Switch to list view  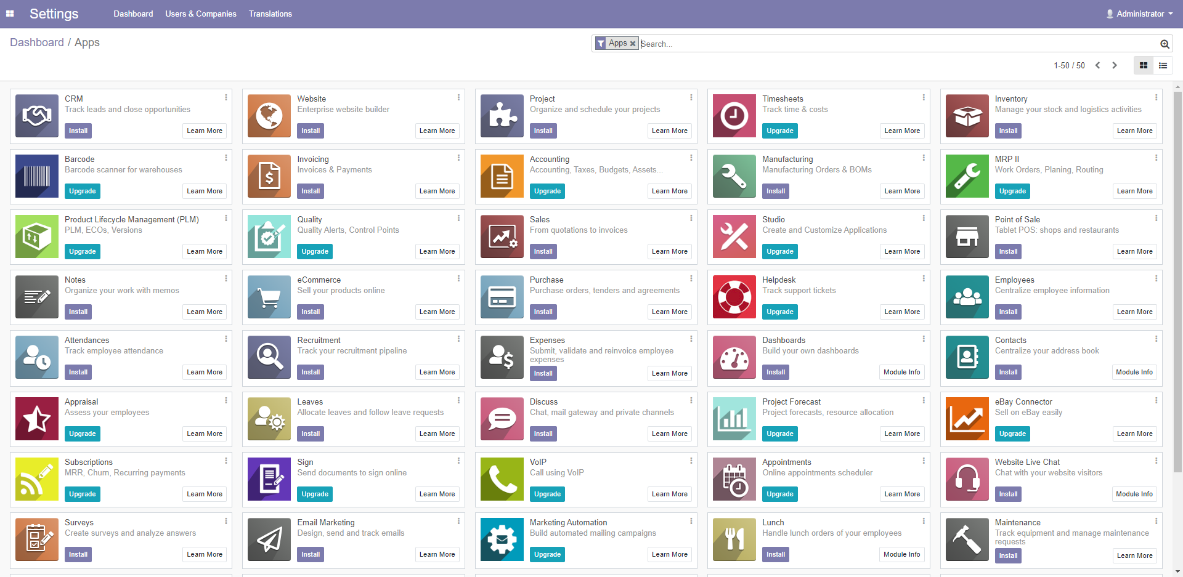[1163, 65]
